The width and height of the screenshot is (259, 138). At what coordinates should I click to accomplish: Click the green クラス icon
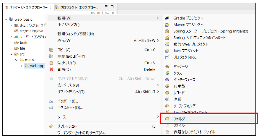(x=167, y=73)
